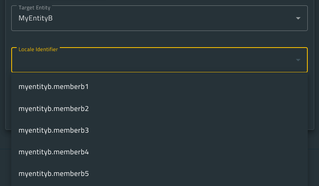The image size is (319, 186).
Task: Expand the Target Entity combo box
Action: (159, 18)
